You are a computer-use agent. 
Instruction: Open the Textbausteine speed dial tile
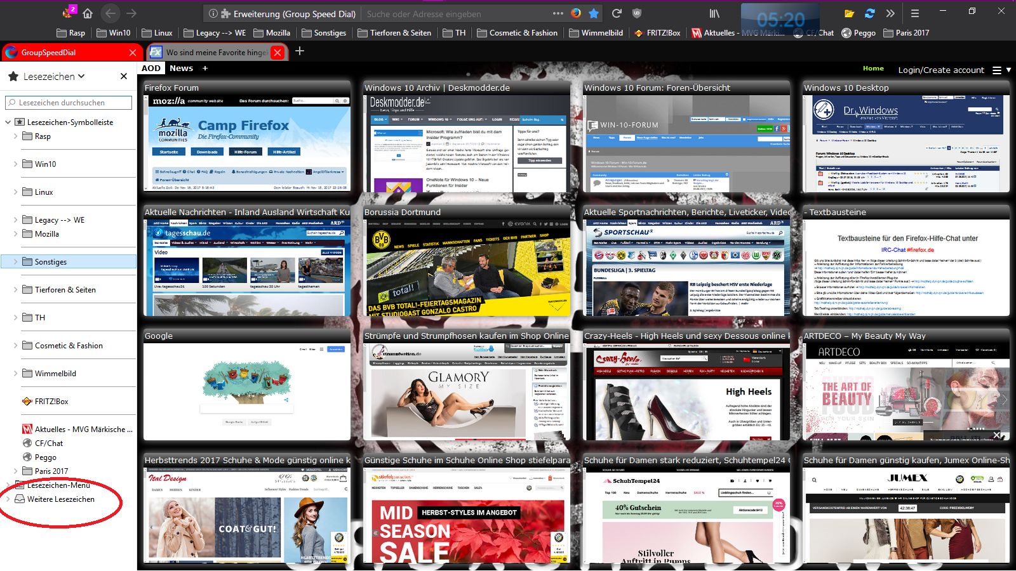click(906, 261)
